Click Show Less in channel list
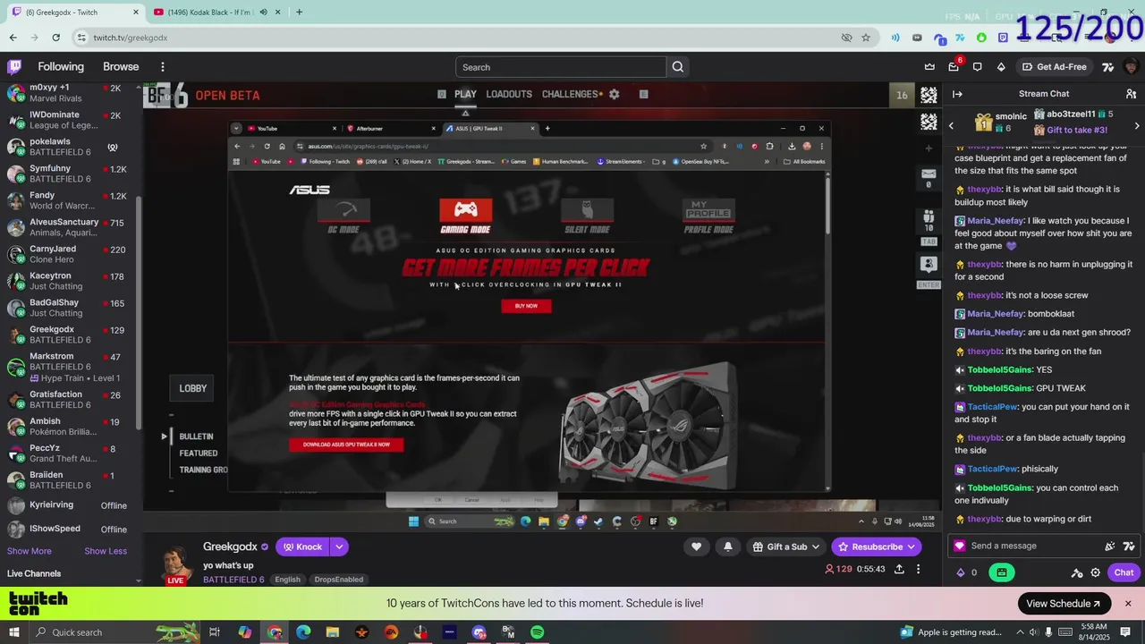Screen dimensions: 1145x644 click(106, 551)
